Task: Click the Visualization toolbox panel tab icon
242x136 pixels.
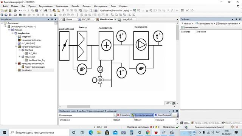Action: [x=192, y=123]
